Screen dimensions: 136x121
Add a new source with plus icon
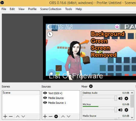click(45, 116)
